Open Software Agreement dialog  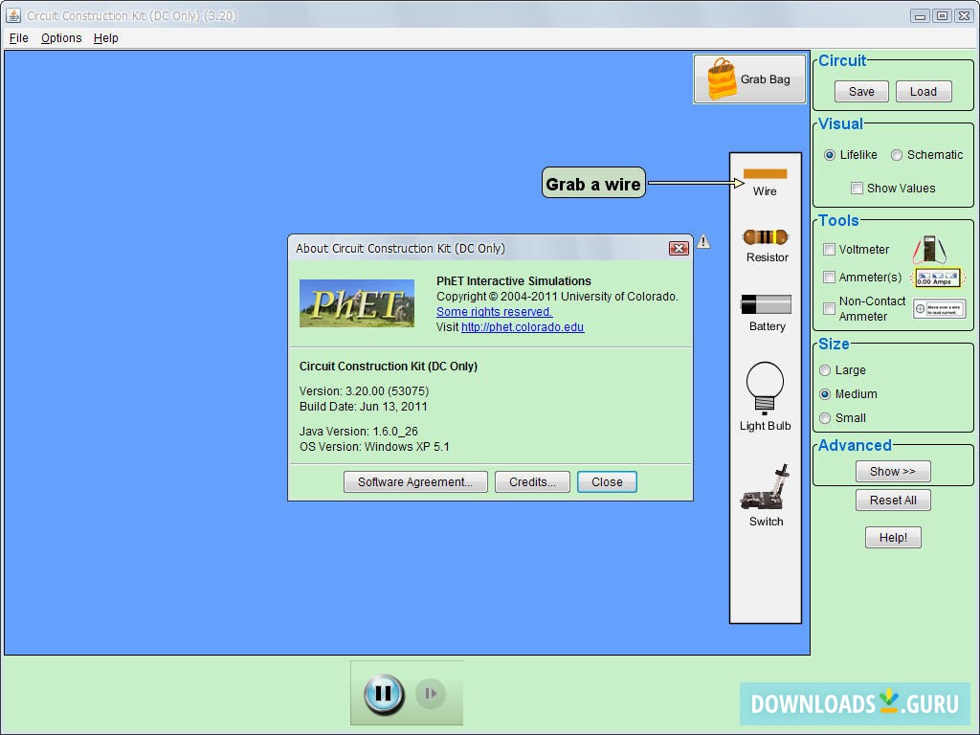click(x=415, y=482)
